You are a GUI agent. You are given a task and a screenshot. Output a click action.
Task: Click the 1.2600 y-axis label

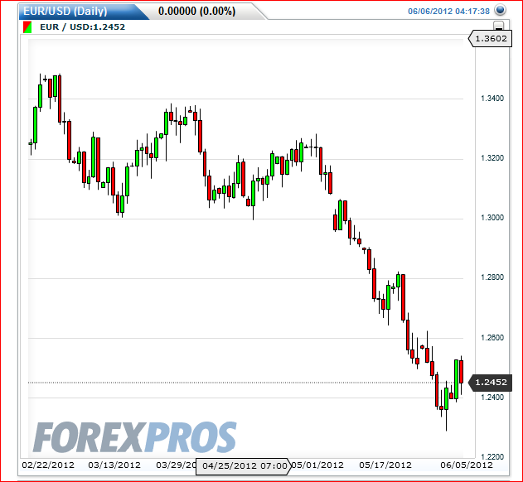(x=492, y=338)
